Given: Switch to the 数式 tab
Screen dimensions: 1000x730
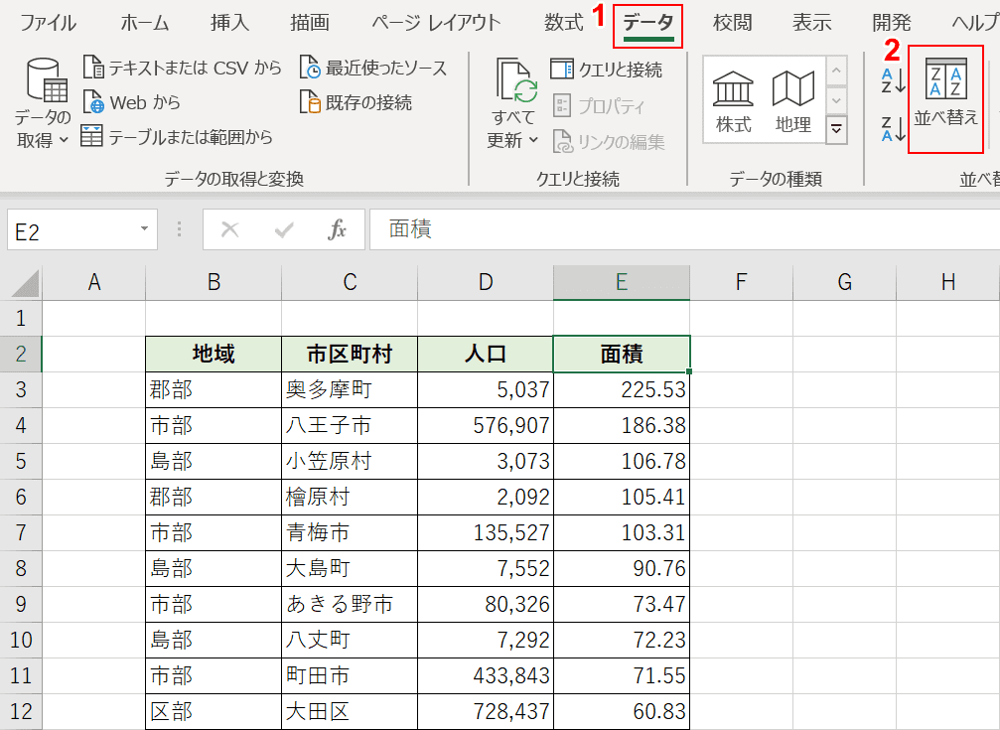Looking at the screenshot, I should [563, 23].
